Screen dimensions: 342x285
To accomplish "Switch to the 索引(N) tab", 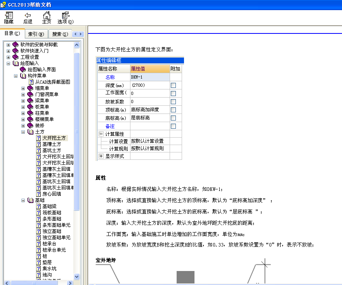I will (x=36, y=34).
